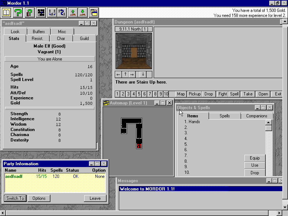Click the Pickup button in Dungeon
Viewport: 288px width, 216px height.
194,94
